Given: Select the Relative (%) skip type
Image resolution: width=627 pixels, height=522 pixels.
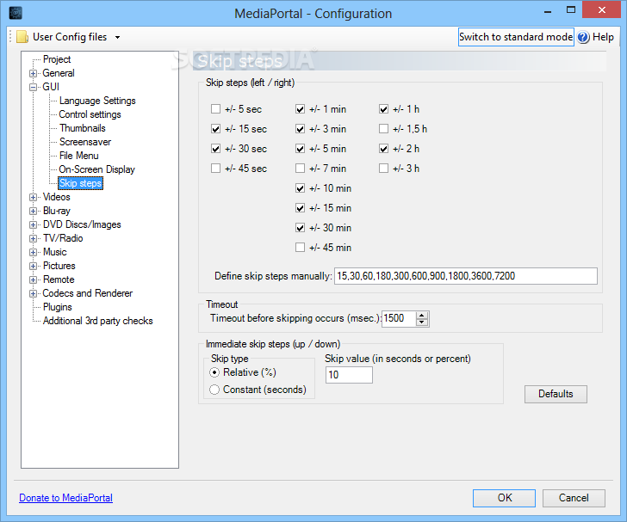Looking at the screenshot, I should point(214,372).
